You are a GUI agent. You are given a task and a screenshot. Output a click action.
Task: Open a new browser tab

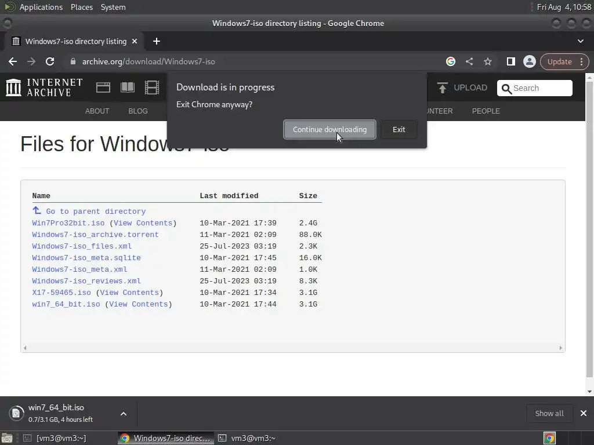click(157, 41)
